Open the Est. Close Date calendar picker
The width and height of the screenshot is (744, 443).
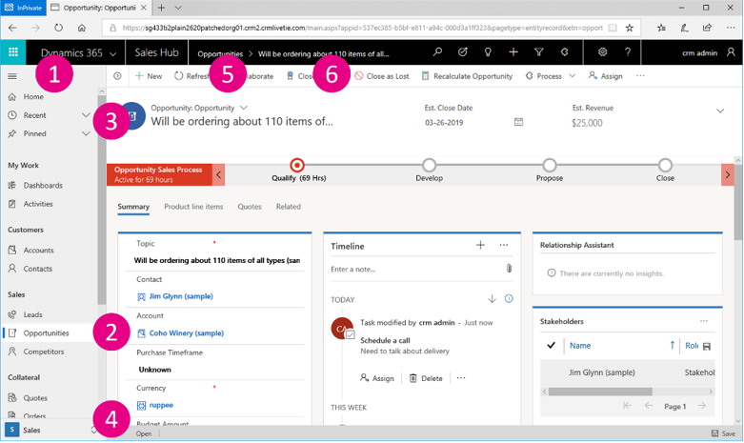click(x=518, y=122)
